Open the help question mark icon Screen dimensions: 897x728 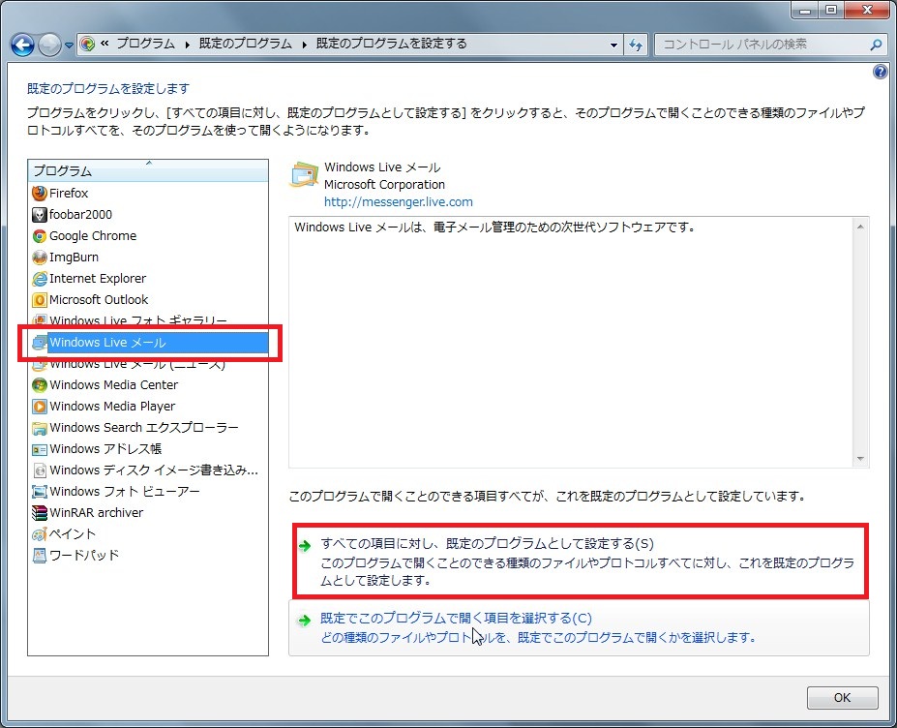pyautogui.click(x=880, y=72)
